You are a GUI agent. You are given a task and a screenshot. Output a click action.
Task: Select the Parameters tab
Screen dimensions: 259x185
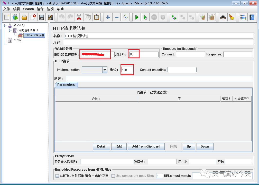(66, 85)
